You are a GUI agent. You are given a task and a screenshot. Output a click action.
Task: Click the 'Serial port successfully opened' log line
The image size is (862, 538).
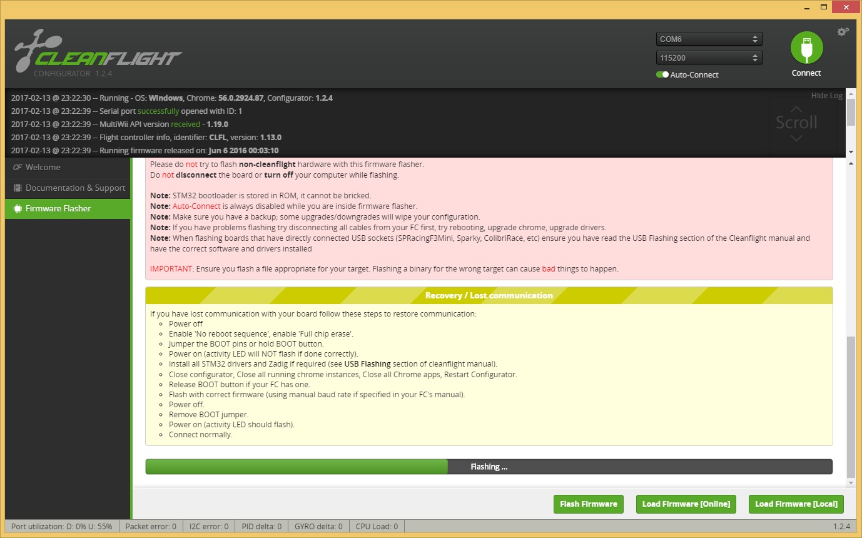pyautogui.click(x=126, y=111)
